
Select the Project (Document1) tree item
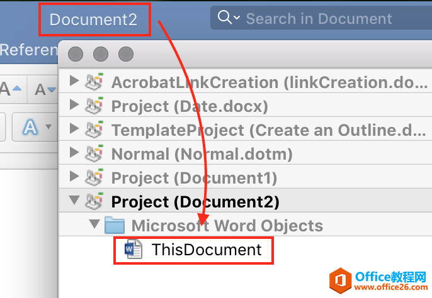[x=194, y=178]
